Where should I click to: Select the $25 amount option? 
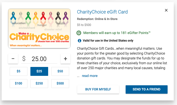(x=39, y=71)
